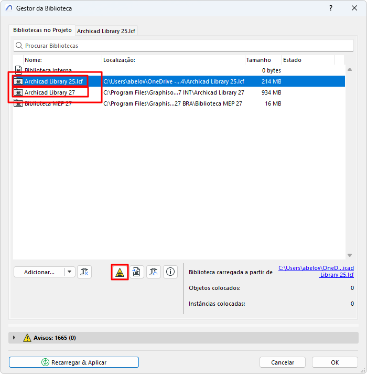Sort by the Nome column header
The image size is (367, 374).
tap(63, 60)
